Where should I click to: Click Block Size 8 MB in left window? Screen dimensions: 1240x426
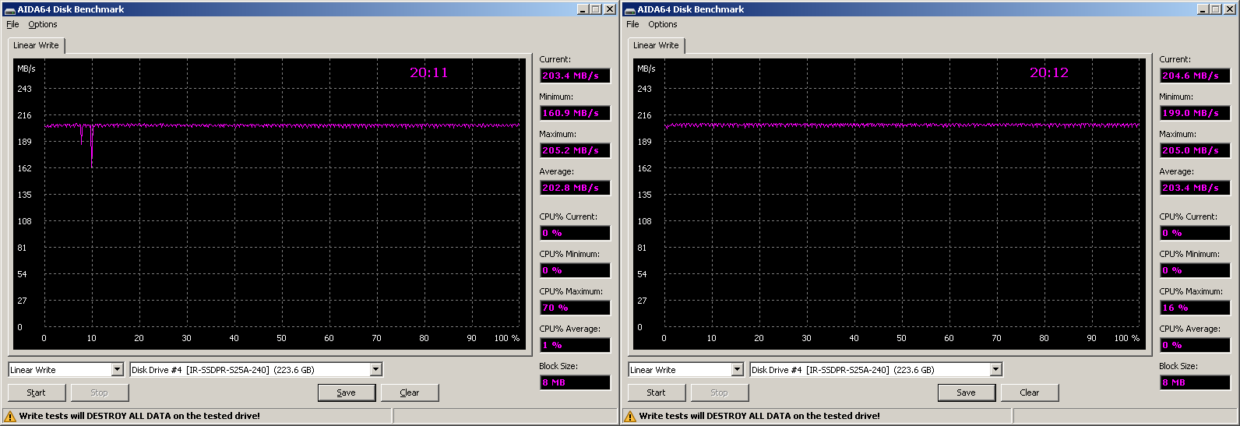[575, 382]
